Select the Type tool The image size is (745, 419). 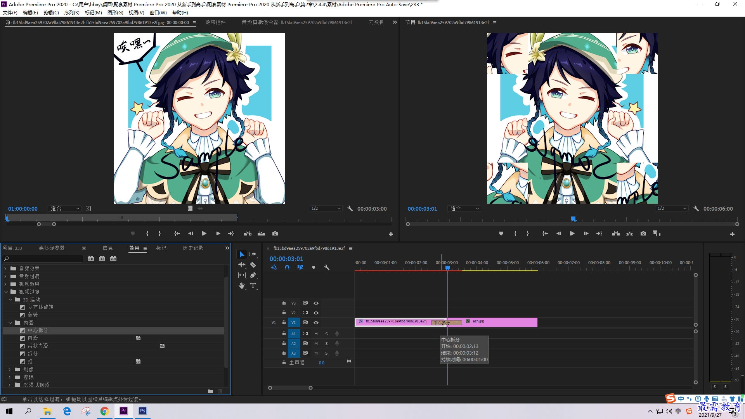pos(253,286)
